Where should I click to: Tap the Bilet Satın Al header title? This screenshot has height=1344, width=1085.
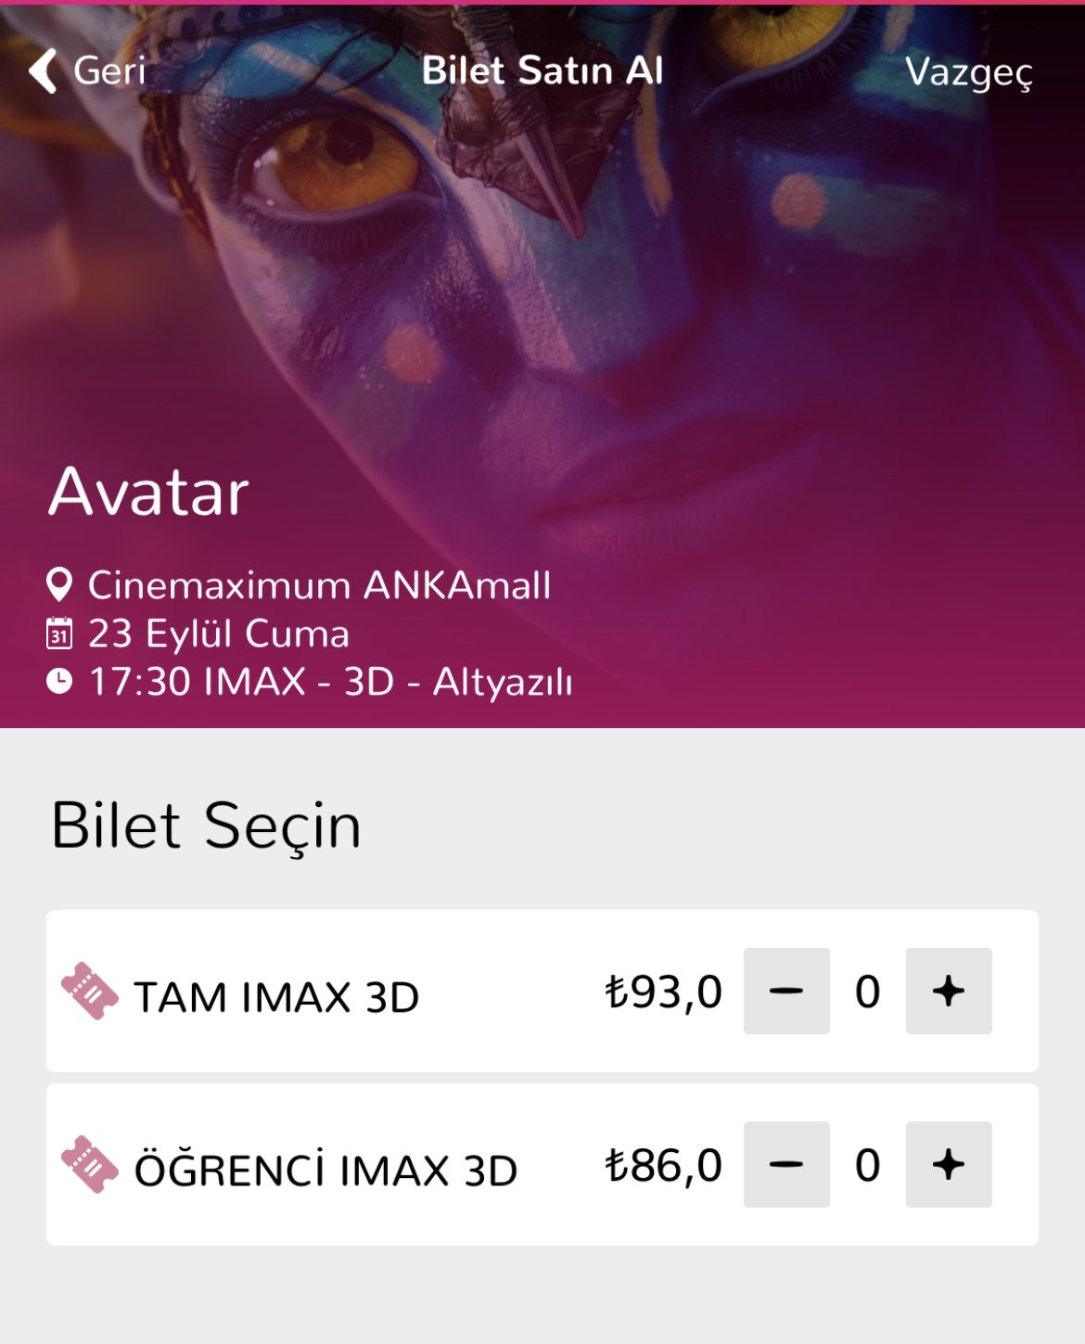pyautogui.click(x=542, y=70)
